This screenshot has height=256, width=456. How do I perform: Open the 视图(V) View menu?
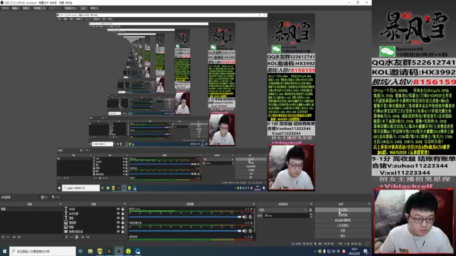point(26,8)
